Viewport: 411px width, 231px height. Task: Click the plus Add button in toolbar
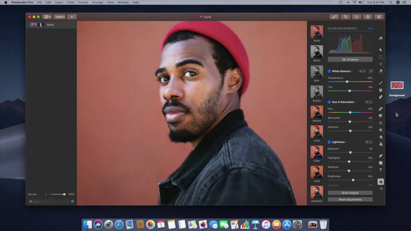(x=72, y=17)
